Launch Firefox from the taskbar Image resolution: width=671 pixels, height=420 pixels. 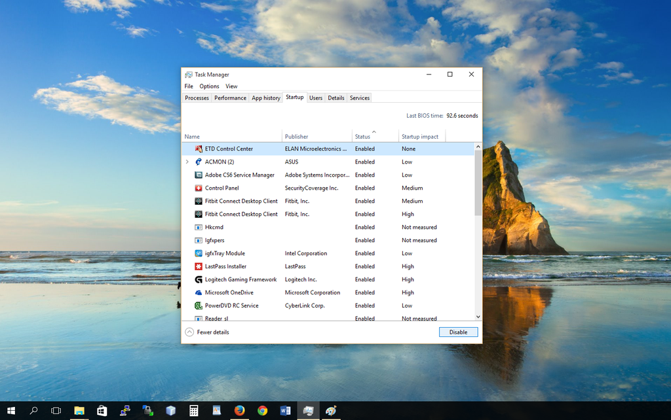coord(240,411)
